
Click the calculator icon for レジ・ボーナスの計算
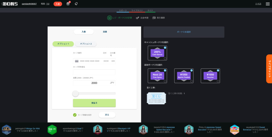[x=109, y=18]
